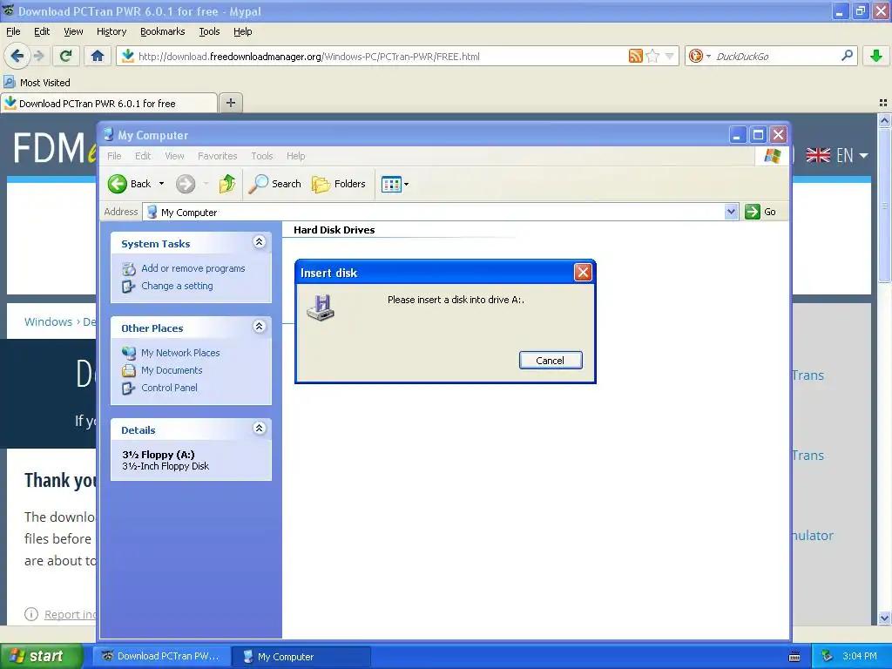Click the DuckDuckGo search input field
Viewport: 892px width, 669px height.
775,56
